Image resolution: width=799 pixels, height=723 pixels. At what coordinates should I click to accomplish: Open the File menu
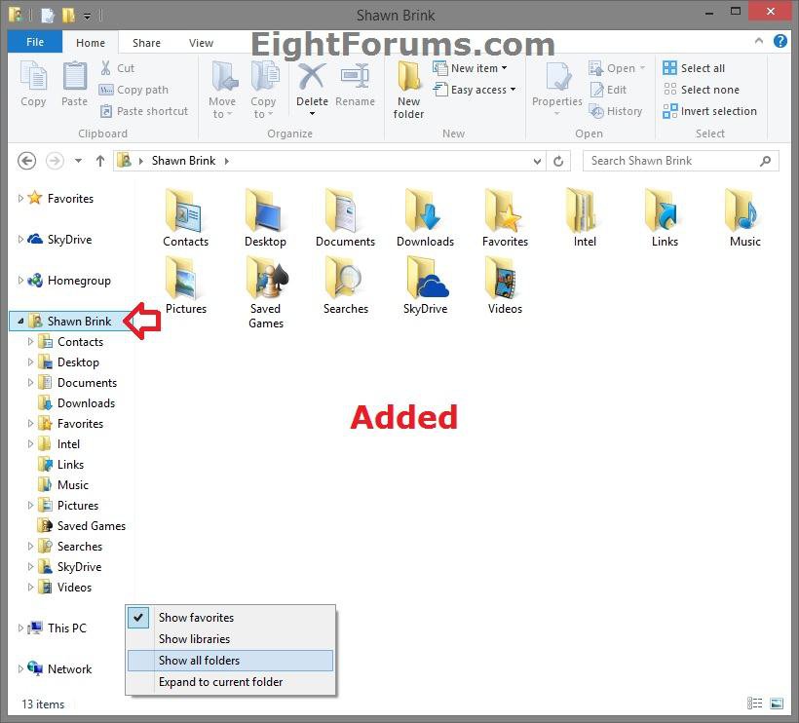pos(34,42)
